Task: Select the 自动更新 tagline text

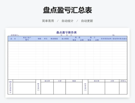Action: pos(87,21)
